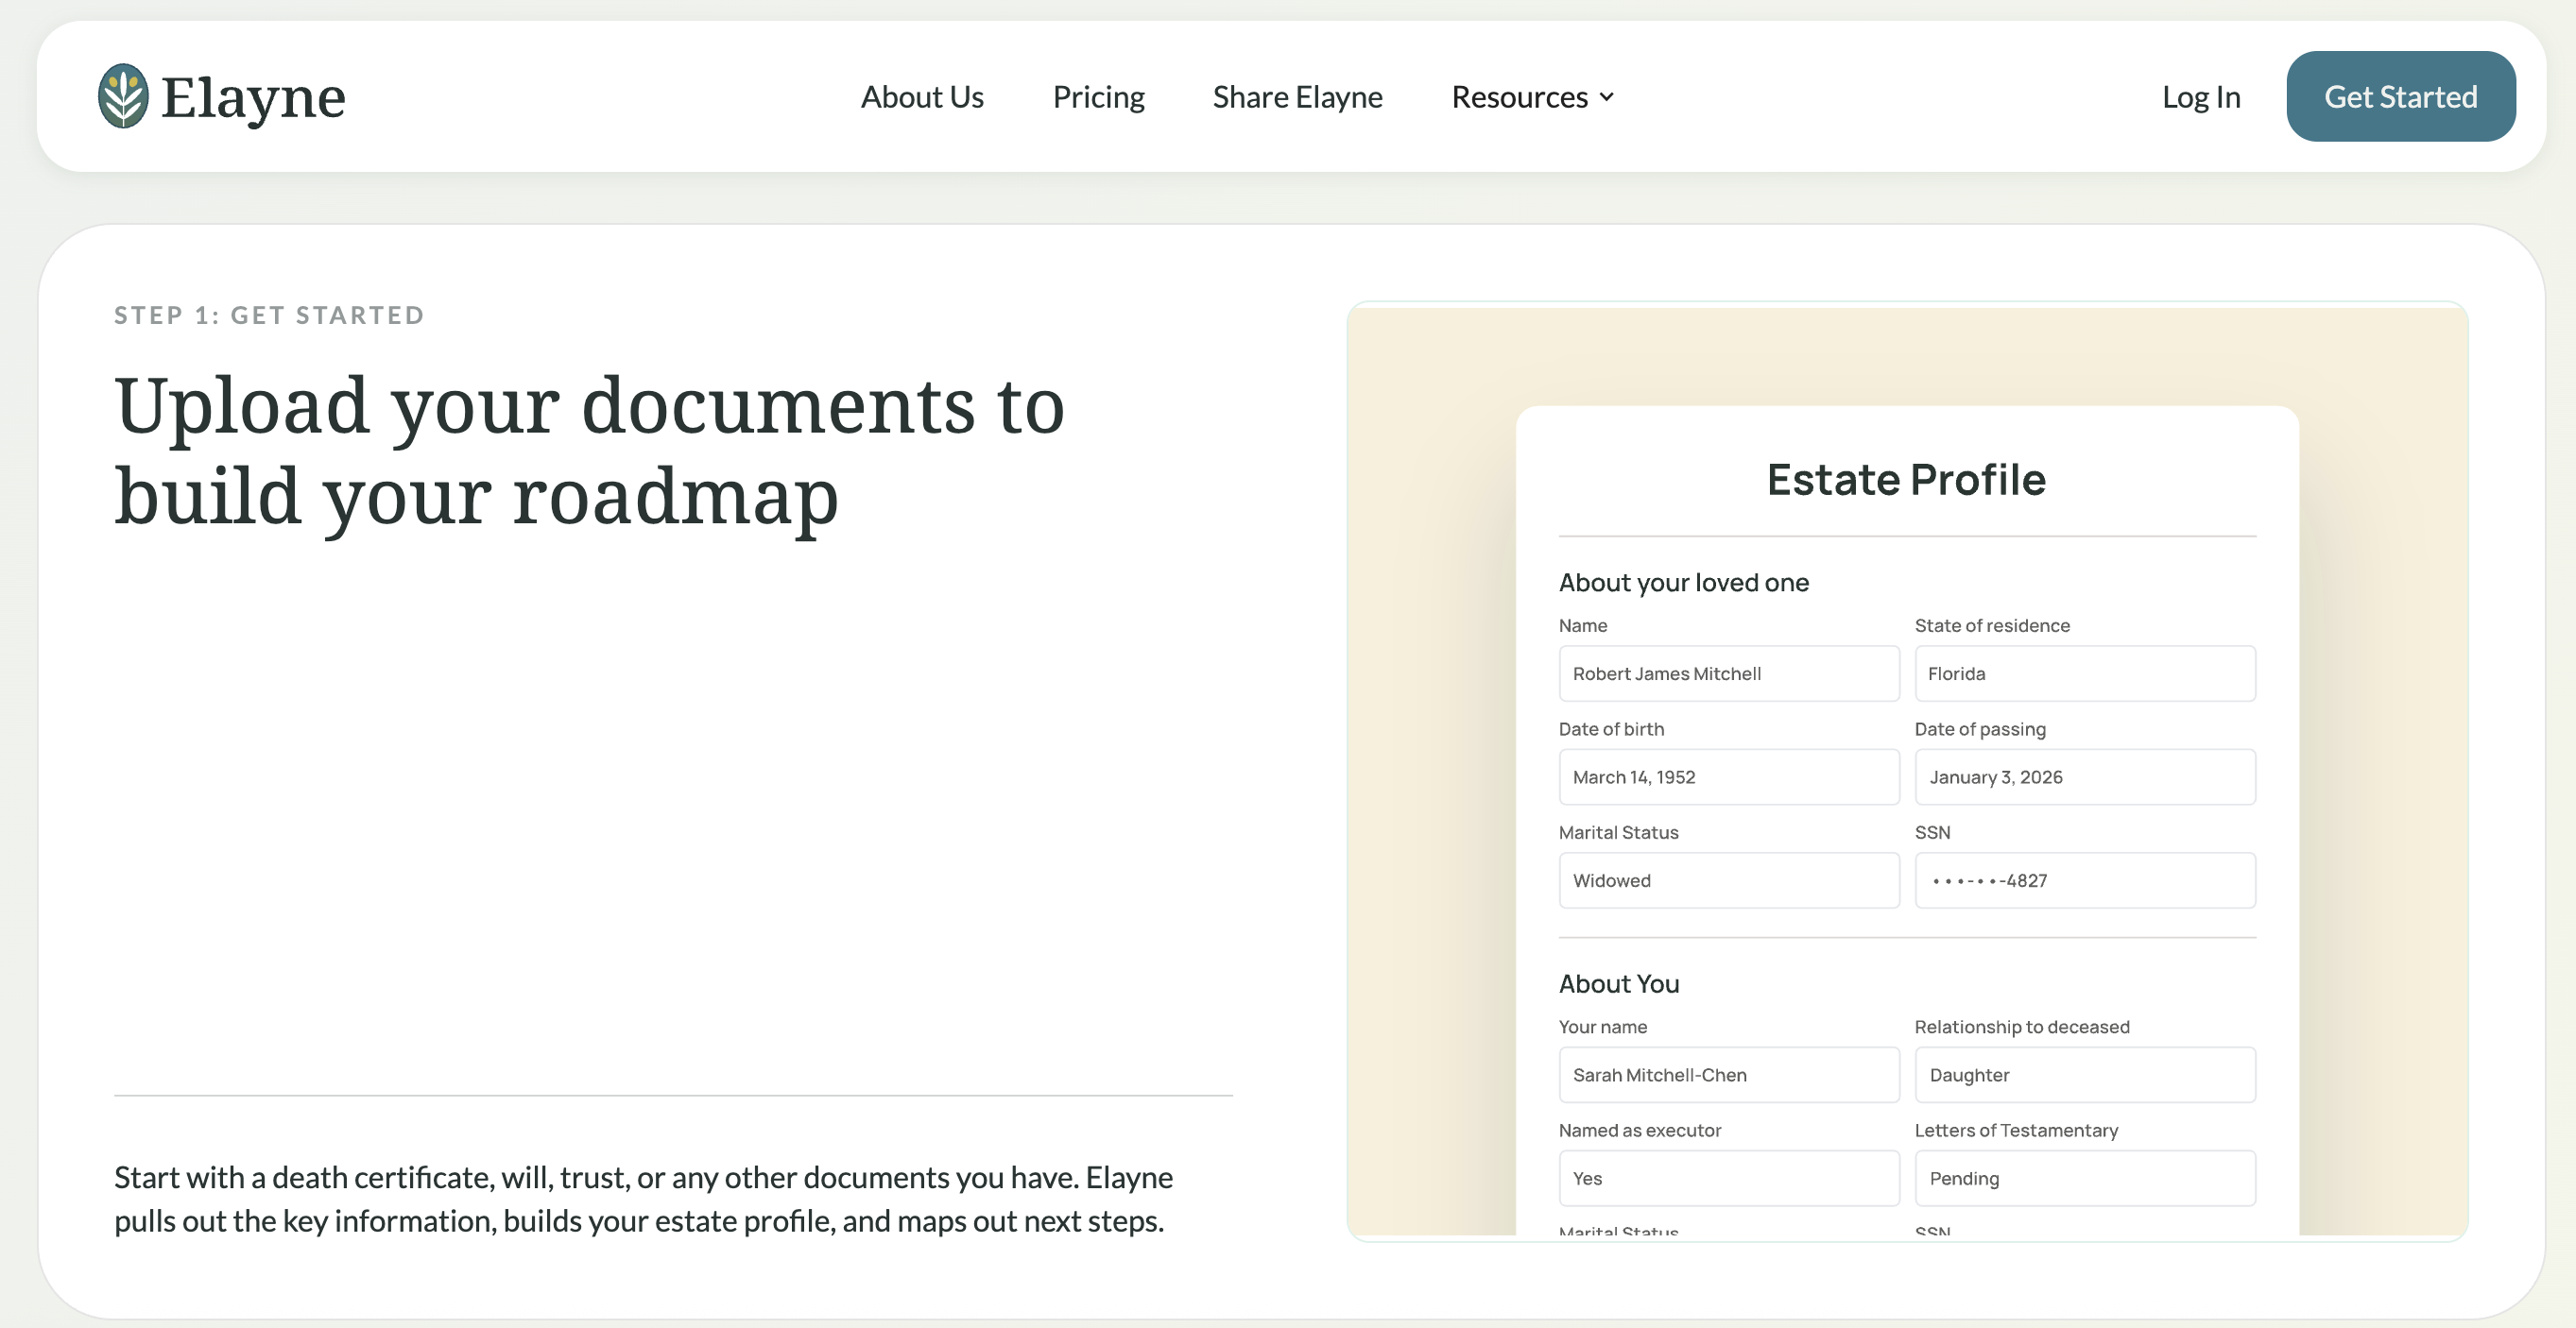Viewport: 2576px width, 1328px height.
Task: Click the Elayne wordmark text
Action: 253,98
